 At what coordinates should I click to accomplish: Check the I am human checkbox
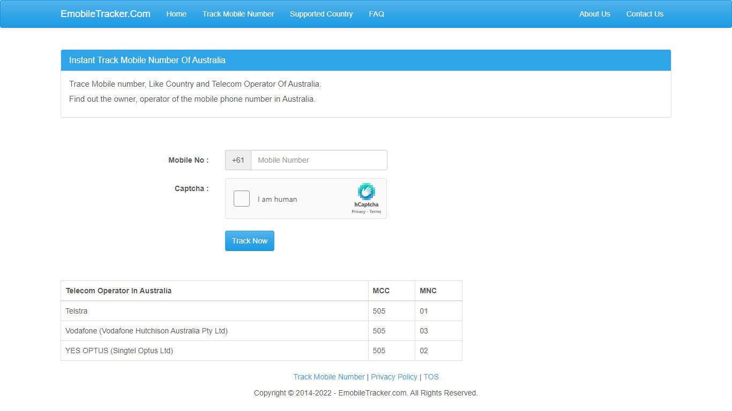242,199
